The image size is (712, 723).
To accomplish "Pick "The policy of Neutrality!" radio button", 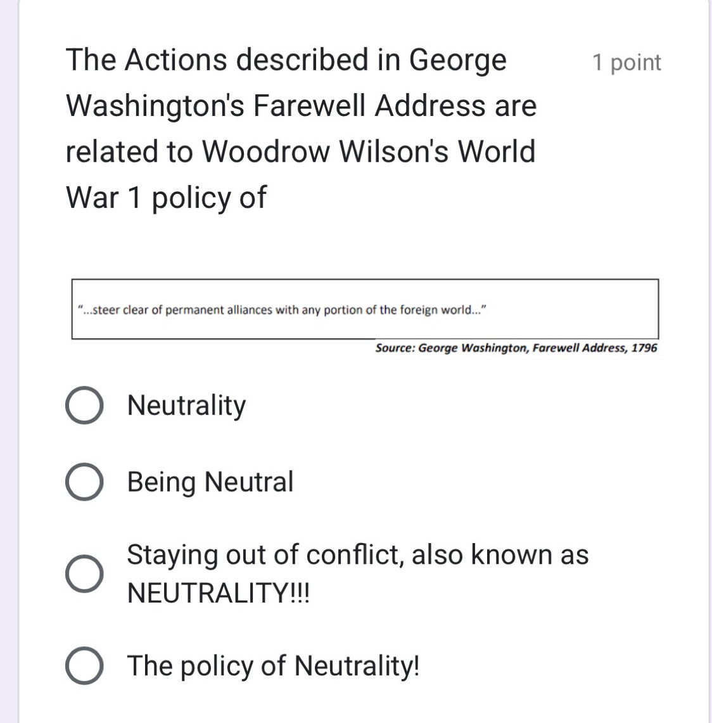I will pos(84,666).
